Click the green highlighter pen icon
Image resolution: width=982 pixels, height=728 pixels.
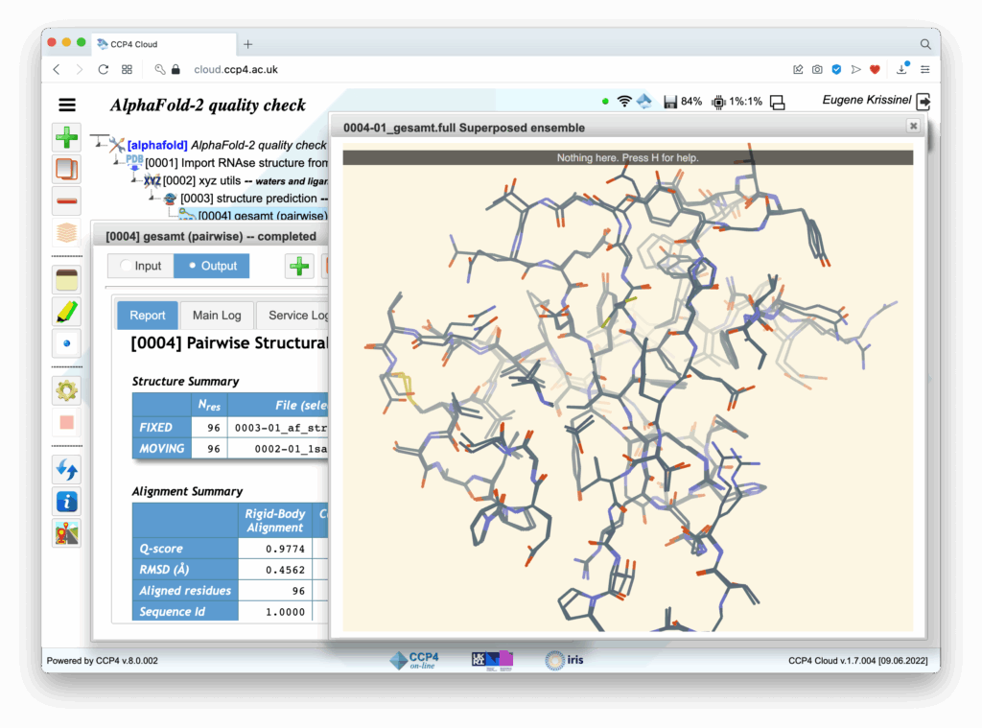[x=67, y=311]
